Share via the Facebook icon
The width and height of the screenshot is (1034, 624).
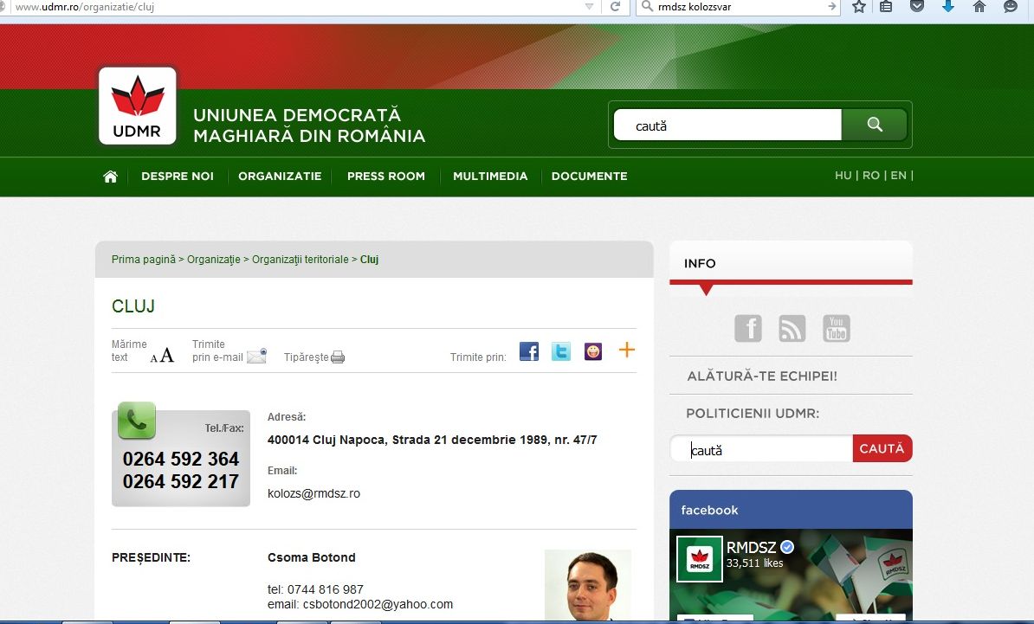coord(529,351)
